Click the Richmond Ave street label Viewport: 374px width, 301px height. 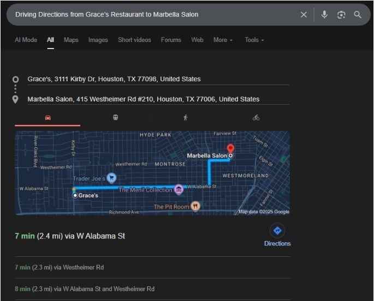tap(124, 212)
